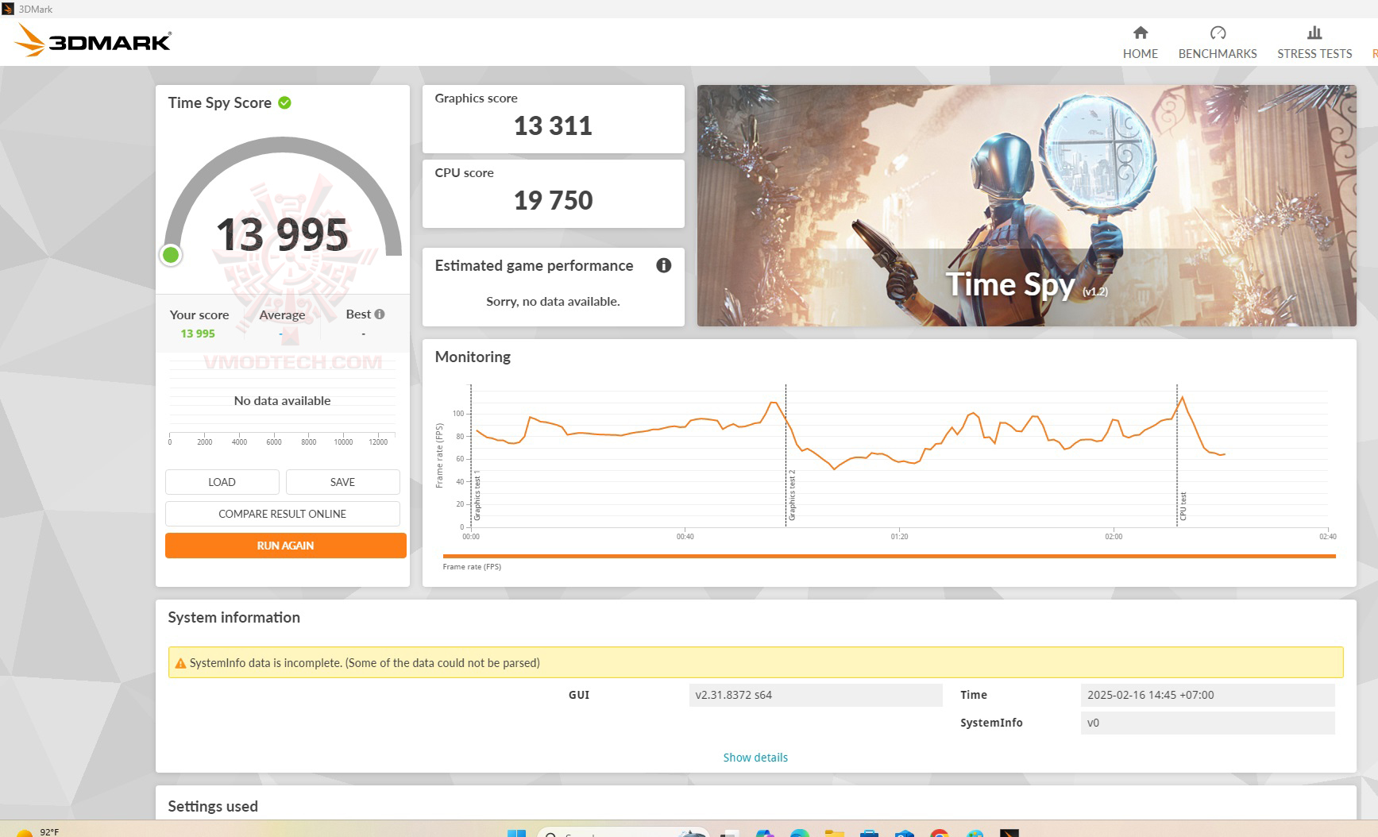Image resolution: width=1378 pixels, height=837 pixels.
Task: Click the green dot on the score gauge
Action: coord(171,255)
